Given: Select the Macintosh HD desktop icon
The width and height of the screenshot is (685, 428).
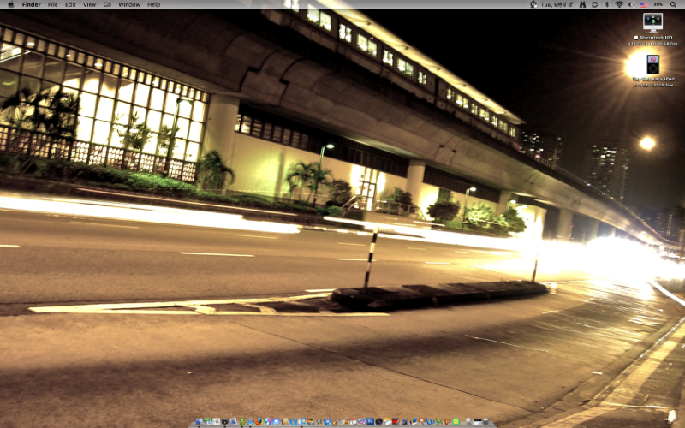Looking at the screenshot, I should pos(652,23).
